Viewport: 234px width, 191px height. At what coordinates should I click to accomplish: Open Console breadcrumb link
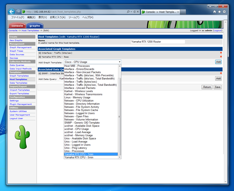[13, 30]
